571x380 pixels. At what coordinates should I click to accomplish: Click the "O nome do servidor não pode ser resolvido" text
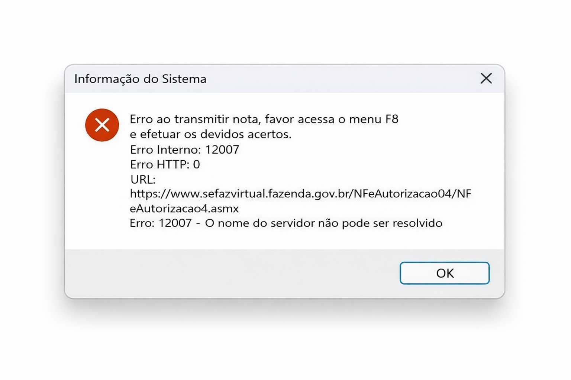click(323, 223)
